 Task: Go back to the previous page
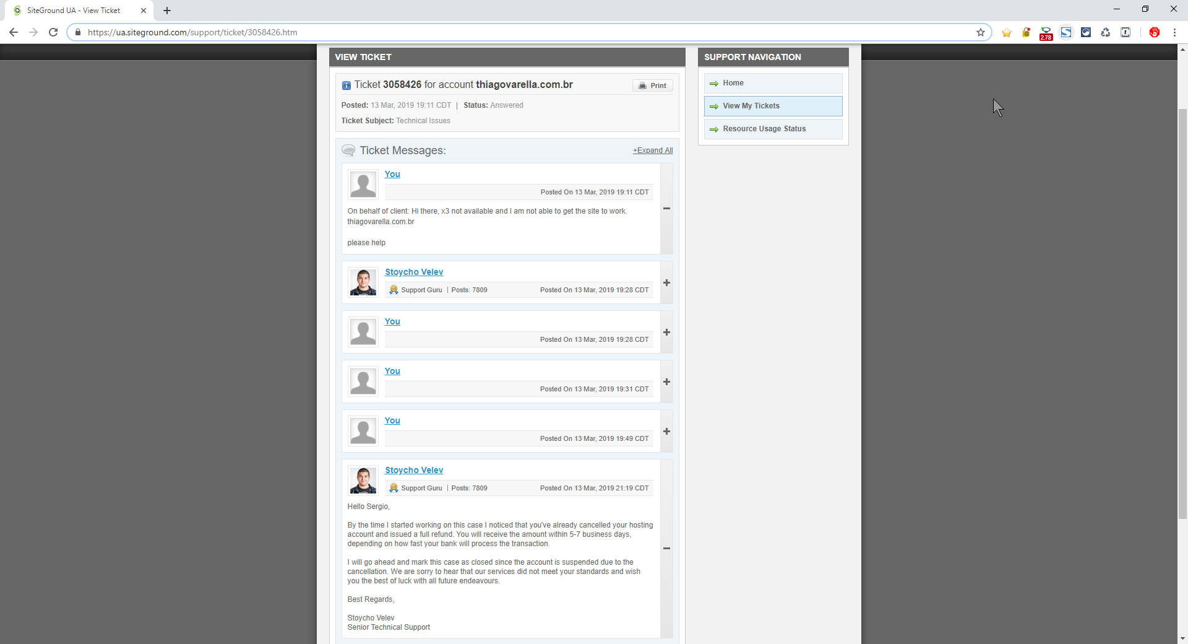pyautogui.click(x=14, y=32)
